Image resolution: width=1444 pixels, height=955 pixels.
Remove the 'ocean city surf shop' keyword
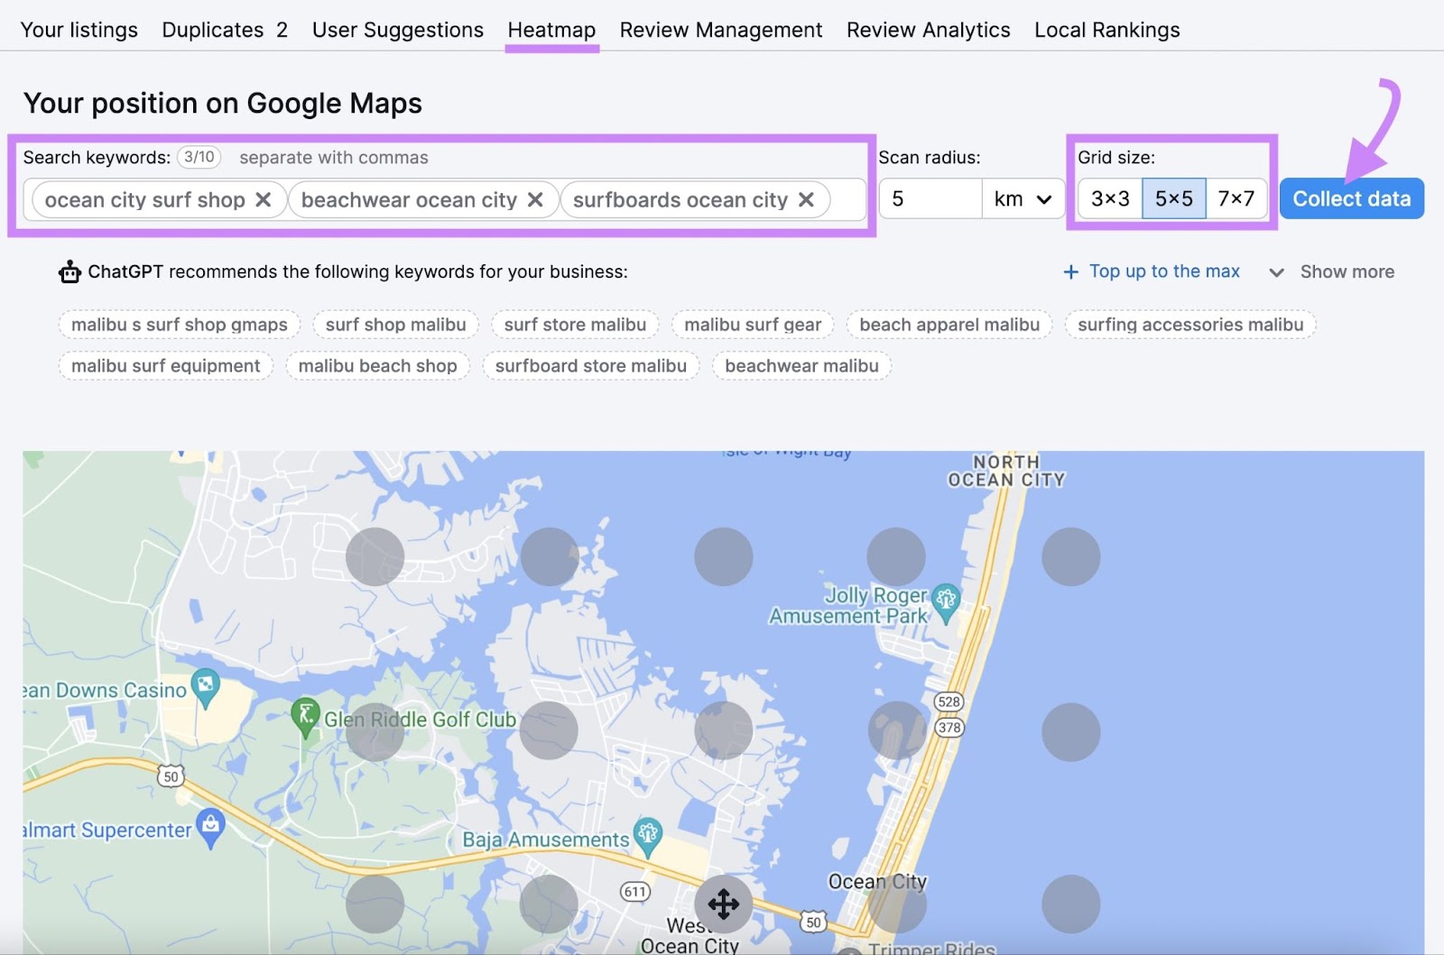coord(263,199)
